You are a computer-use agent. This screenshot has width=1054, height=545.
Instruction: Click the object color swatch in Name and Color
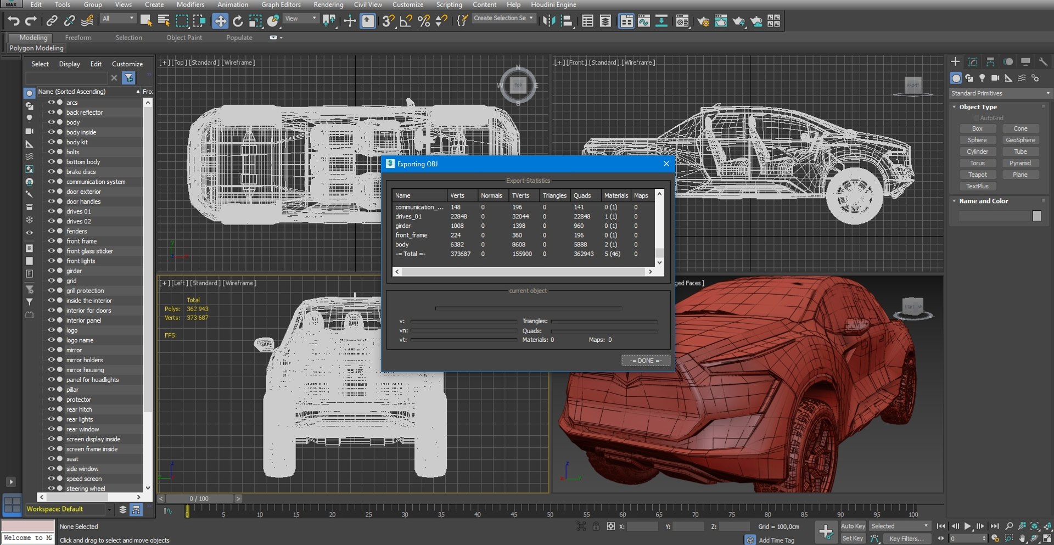[1036, 216]
